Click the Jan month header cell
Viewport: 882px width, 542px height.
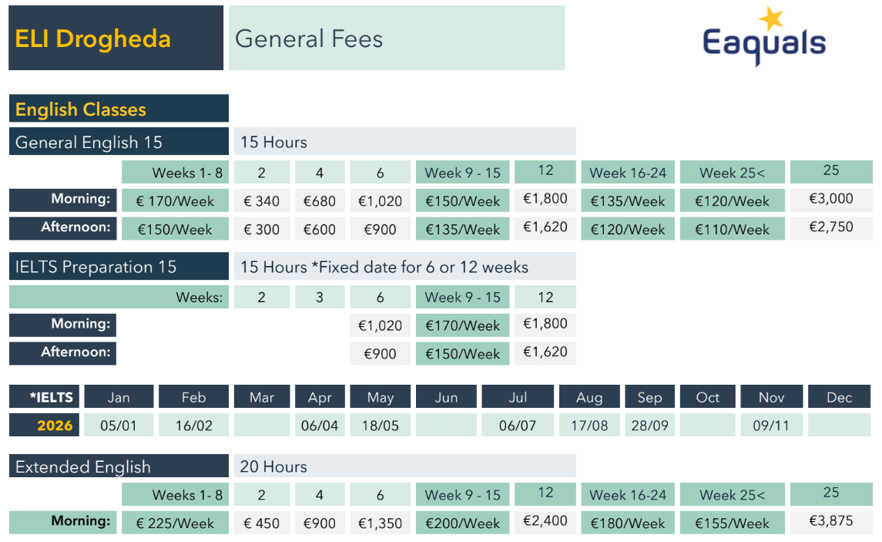[x=119, y=397]
